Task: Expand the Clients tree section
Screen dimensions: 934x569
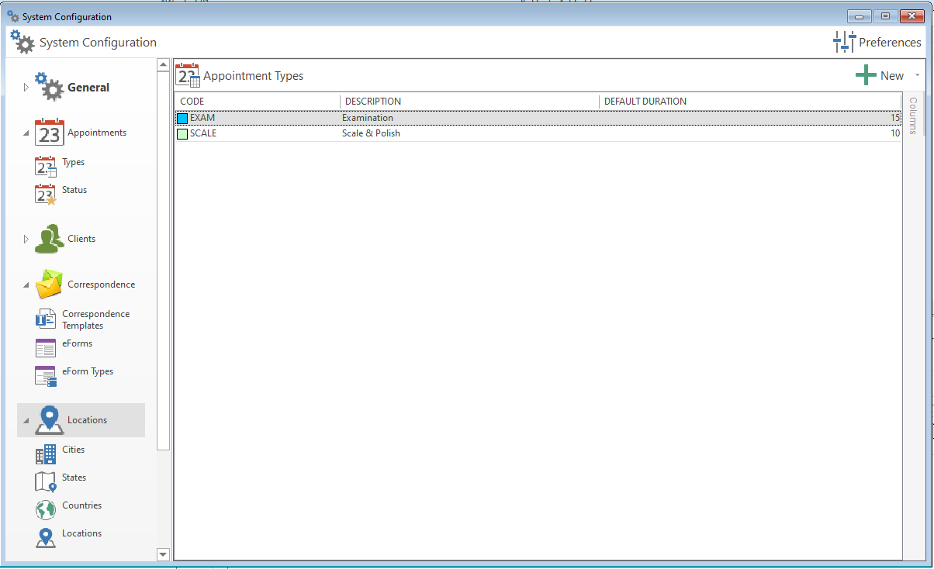Action: click(26, 239)
